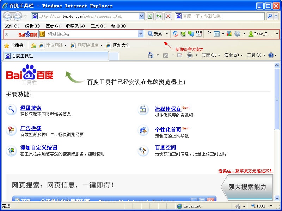
Task: Click the stop loading icon
Action: (168, 16)
